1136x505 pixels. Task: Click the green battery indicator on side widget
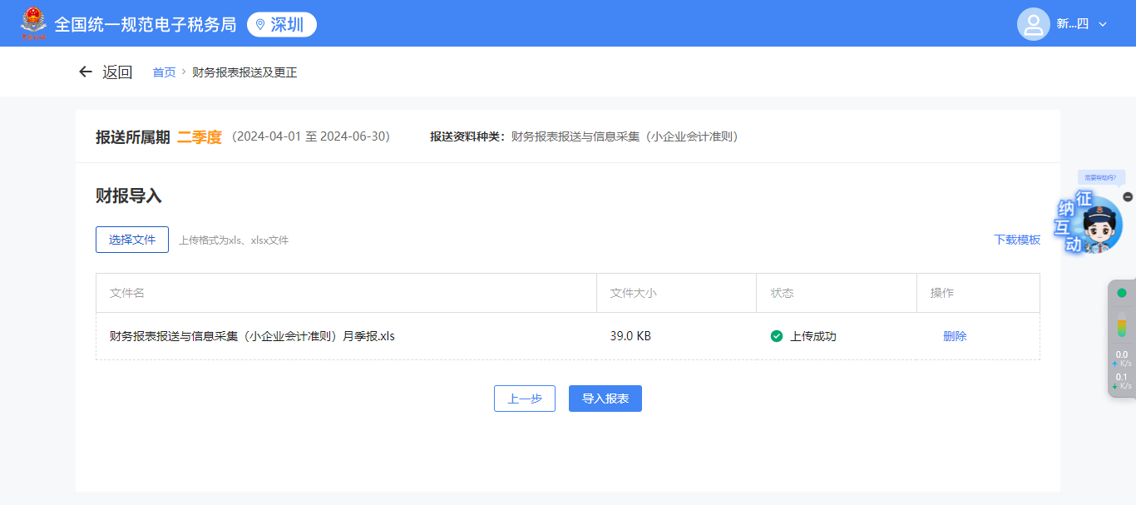1122,325
